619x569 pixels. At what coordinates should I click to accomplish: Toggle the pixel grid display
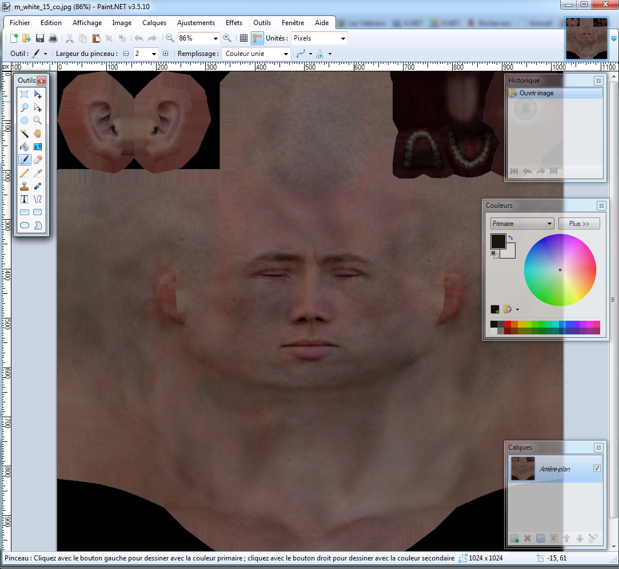[243, 38]
